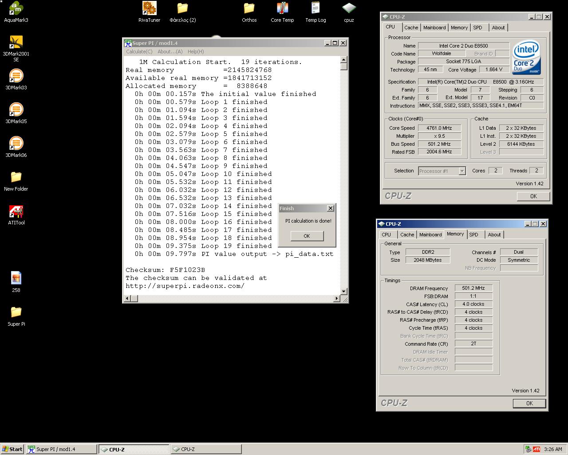Switch to Memory tab in upper CPU-Z
The height and width of the screenshot is (455, 568).
point(459,28)
